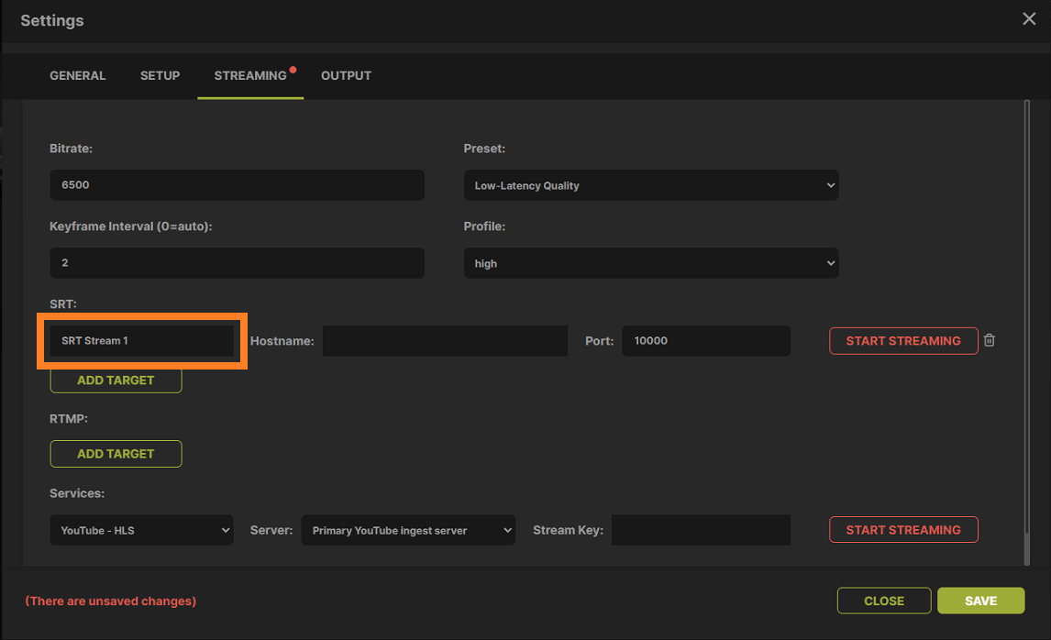
Task: Switch to the General tab
Action: click(x=78, y=76)
